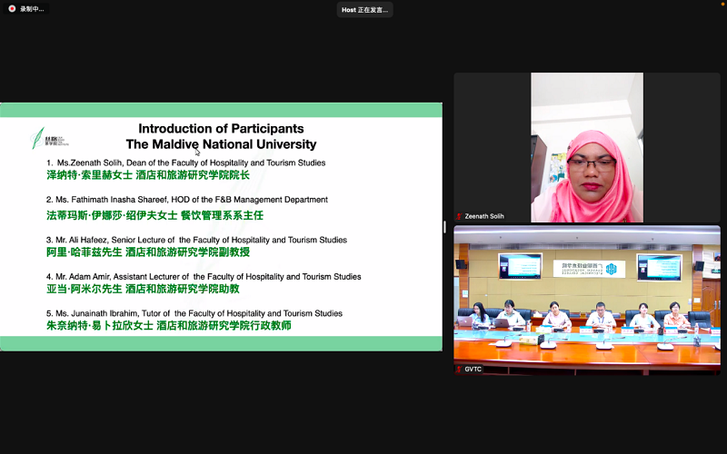Click The Maldive National University heading
The width and height of the screenshot is (727, 454).
click(x=221, y=144)
